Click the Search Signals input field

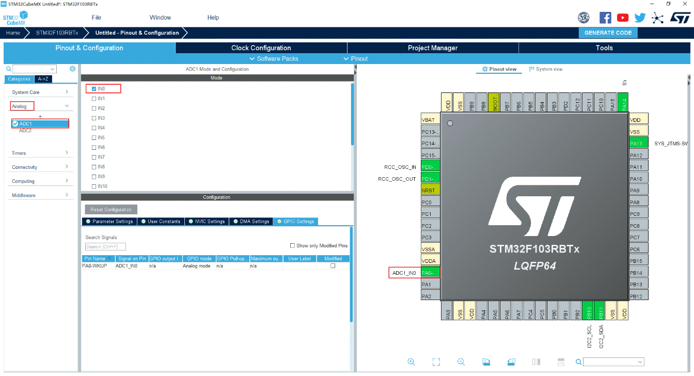(x=105, y=247)
